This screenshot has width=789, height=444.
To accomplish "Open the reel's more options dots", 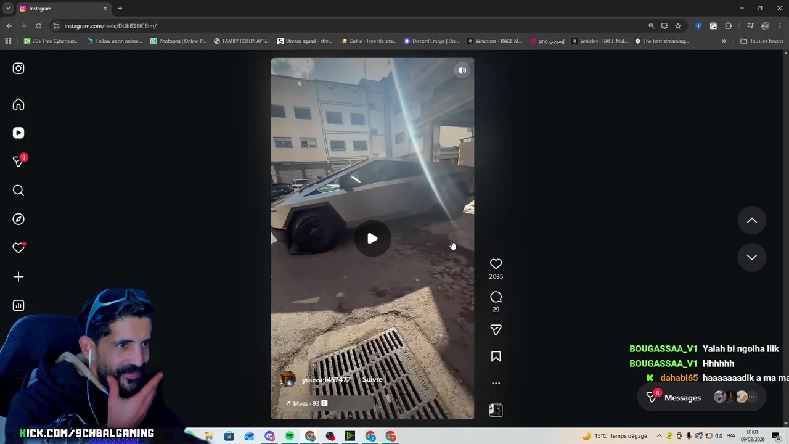I will (496, 383).
